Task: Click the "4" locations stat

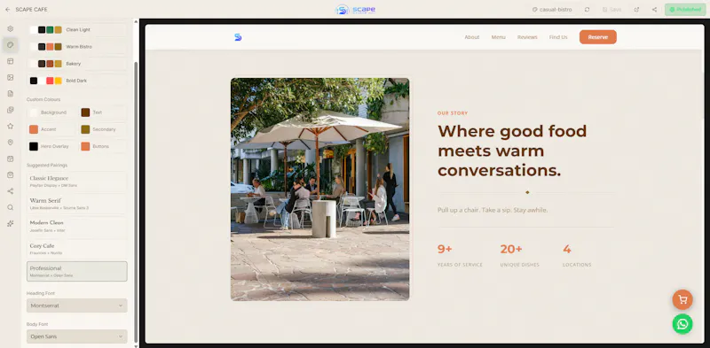Action: tap(567, 249)
